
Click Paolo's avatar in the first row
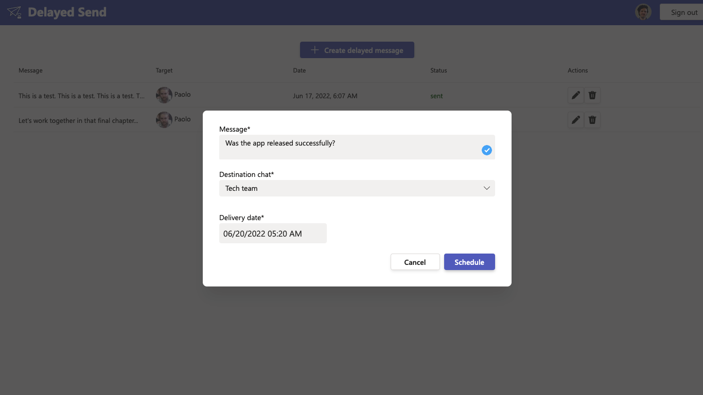(x=164, y=95)
